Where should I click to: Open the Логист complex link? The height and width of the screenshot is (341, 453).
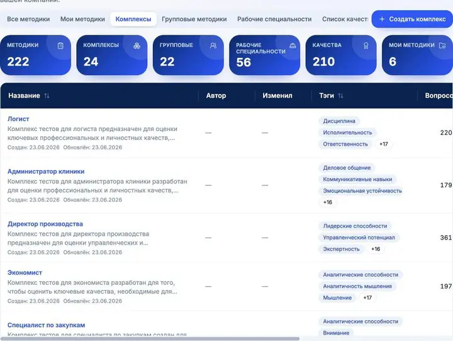click(x=18, y=119)
